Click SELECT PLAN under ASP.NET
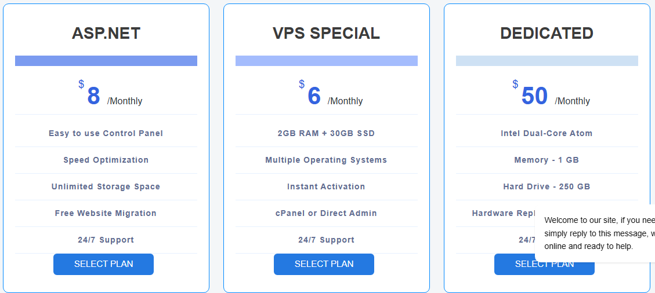655x293 pixels. 103,264
